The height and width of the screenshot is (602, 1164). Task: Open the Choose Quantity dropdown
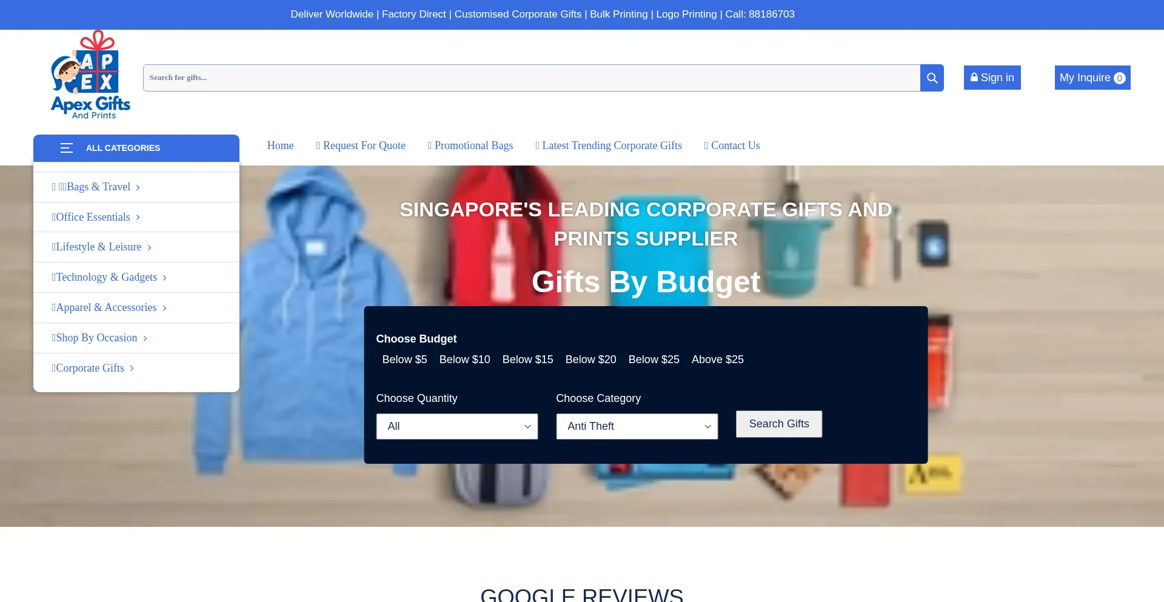pos(457,426)
